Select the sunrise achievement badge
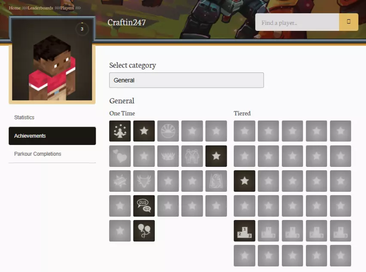 (168, 131)
